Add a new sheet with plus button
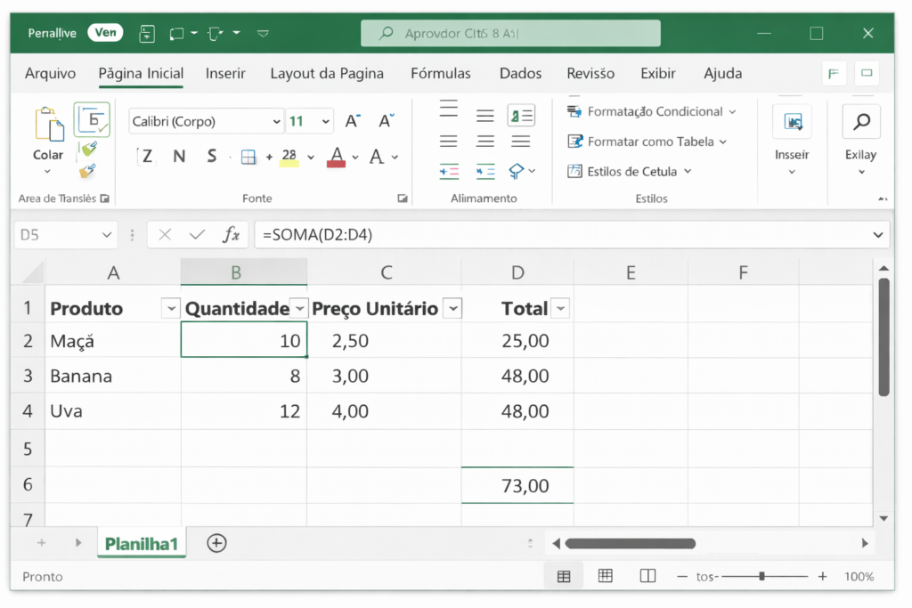The width and height of the screenshot is (912, 608). tap(216, 543)
